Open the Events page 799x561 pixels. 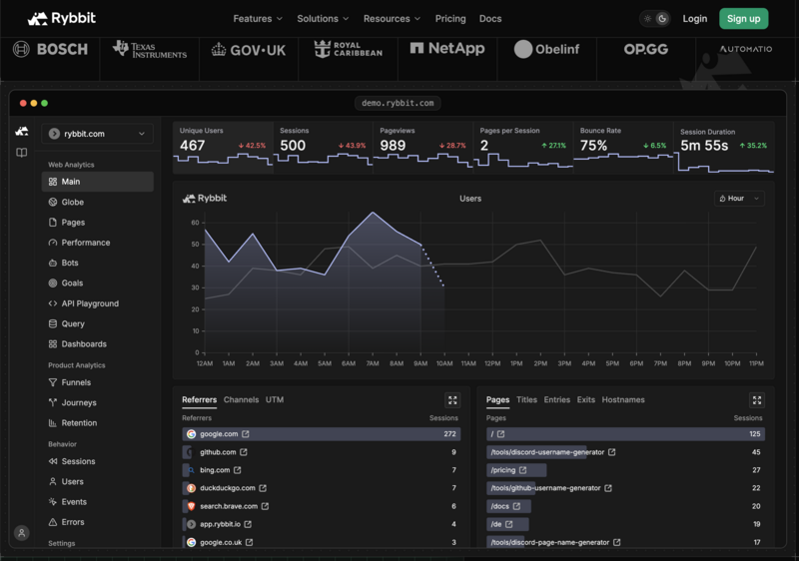(x=97, y=502)
